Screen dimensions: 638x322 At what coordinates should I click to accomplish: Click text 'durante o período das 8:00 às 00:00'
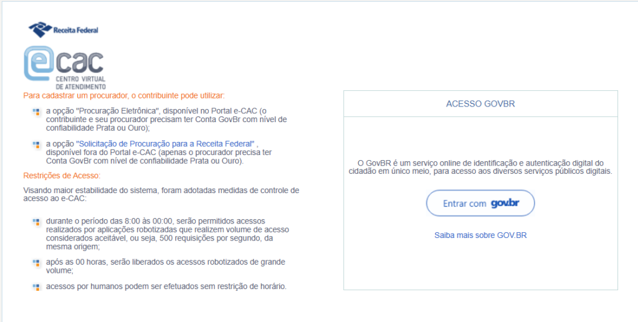coord(110,221)
